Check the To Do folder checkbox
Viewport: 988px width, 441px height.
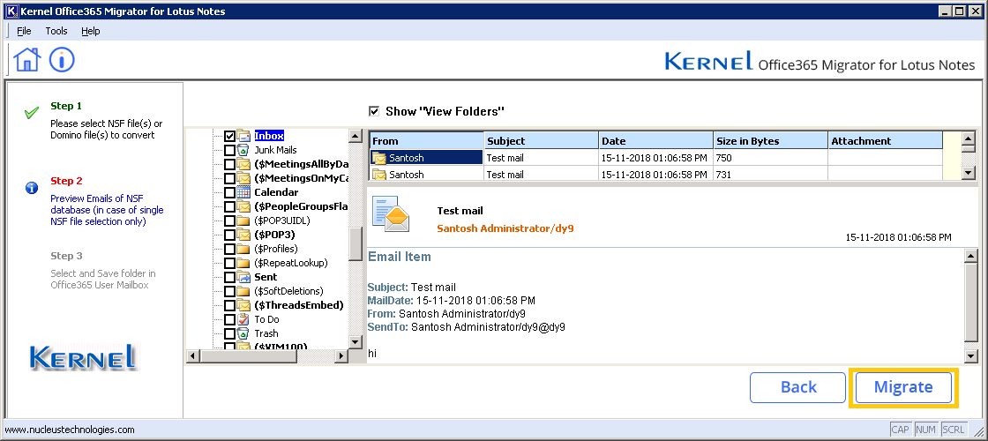pyautogui.click(x=230, y=319)
